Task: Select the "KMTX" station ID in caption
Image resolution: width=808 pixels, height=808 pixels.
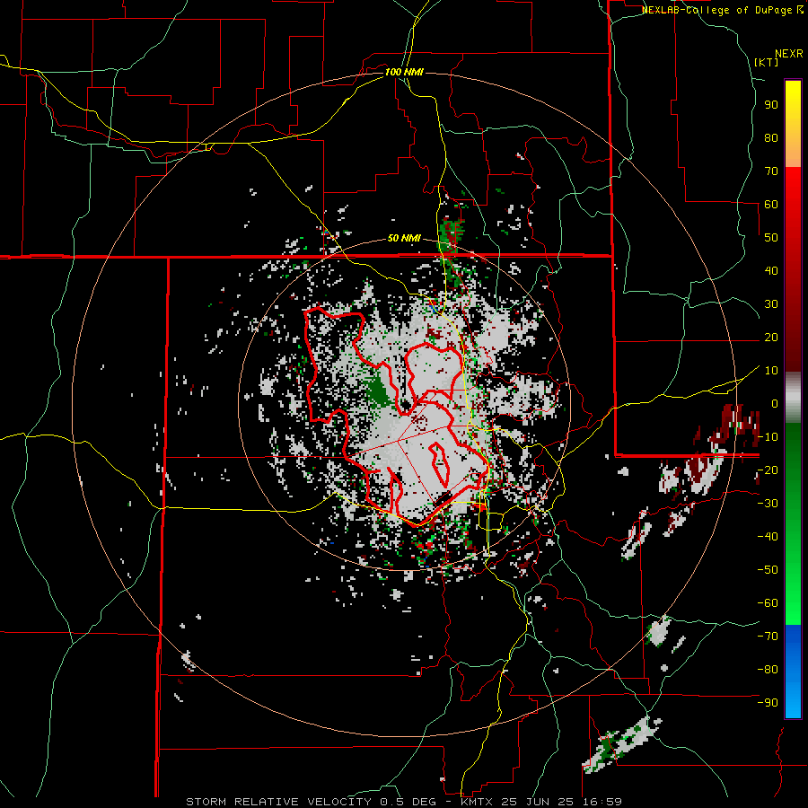Action: 479,802
